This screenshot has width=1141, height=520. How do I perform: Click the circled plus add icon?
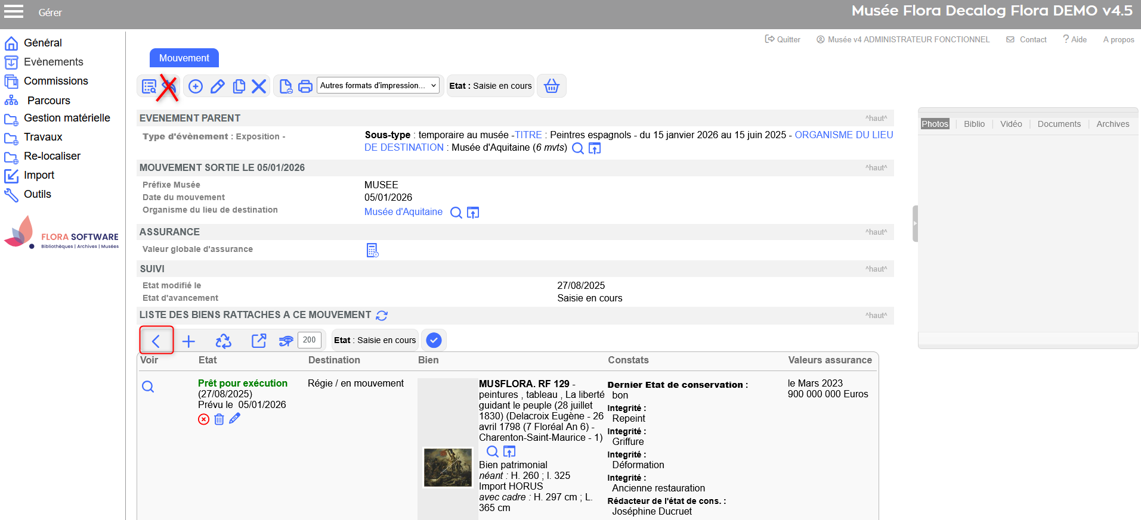pyautogui.click(x=196, y=86)
